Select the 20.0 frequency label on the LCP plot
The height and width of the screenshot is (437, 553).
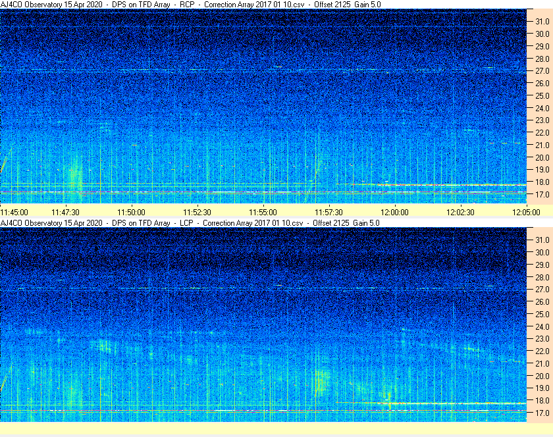pyautogui.click(x=542, y=376)
